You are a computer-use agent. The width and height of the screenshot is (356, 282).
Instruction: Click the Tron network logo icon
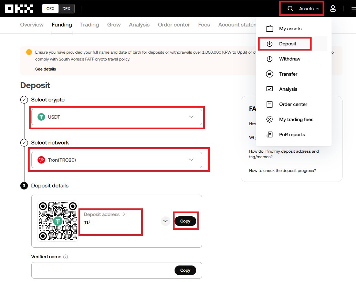tap(41, 160)
